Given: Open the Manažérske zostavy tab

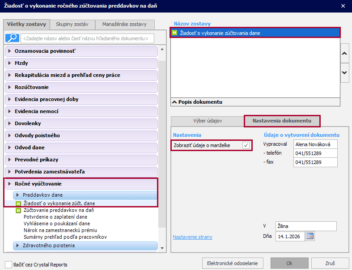Looking at the screenshot, I should (x=125, y=25).
